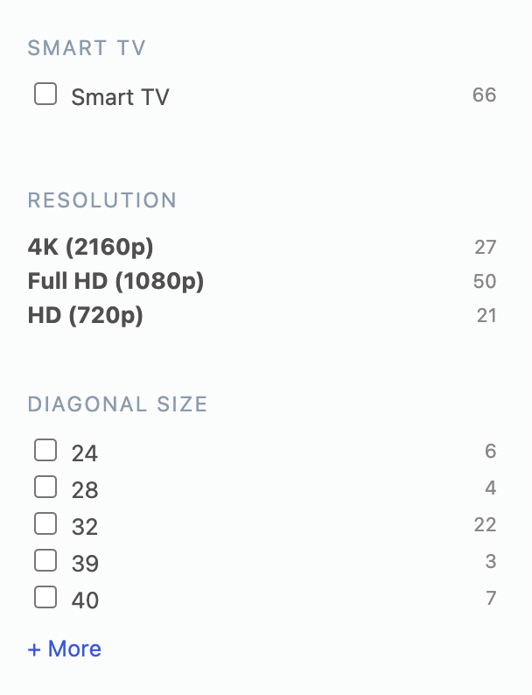Tick the 28 diagonal size checkbox
Screen dimensions: 532x695
coord(45,488)
